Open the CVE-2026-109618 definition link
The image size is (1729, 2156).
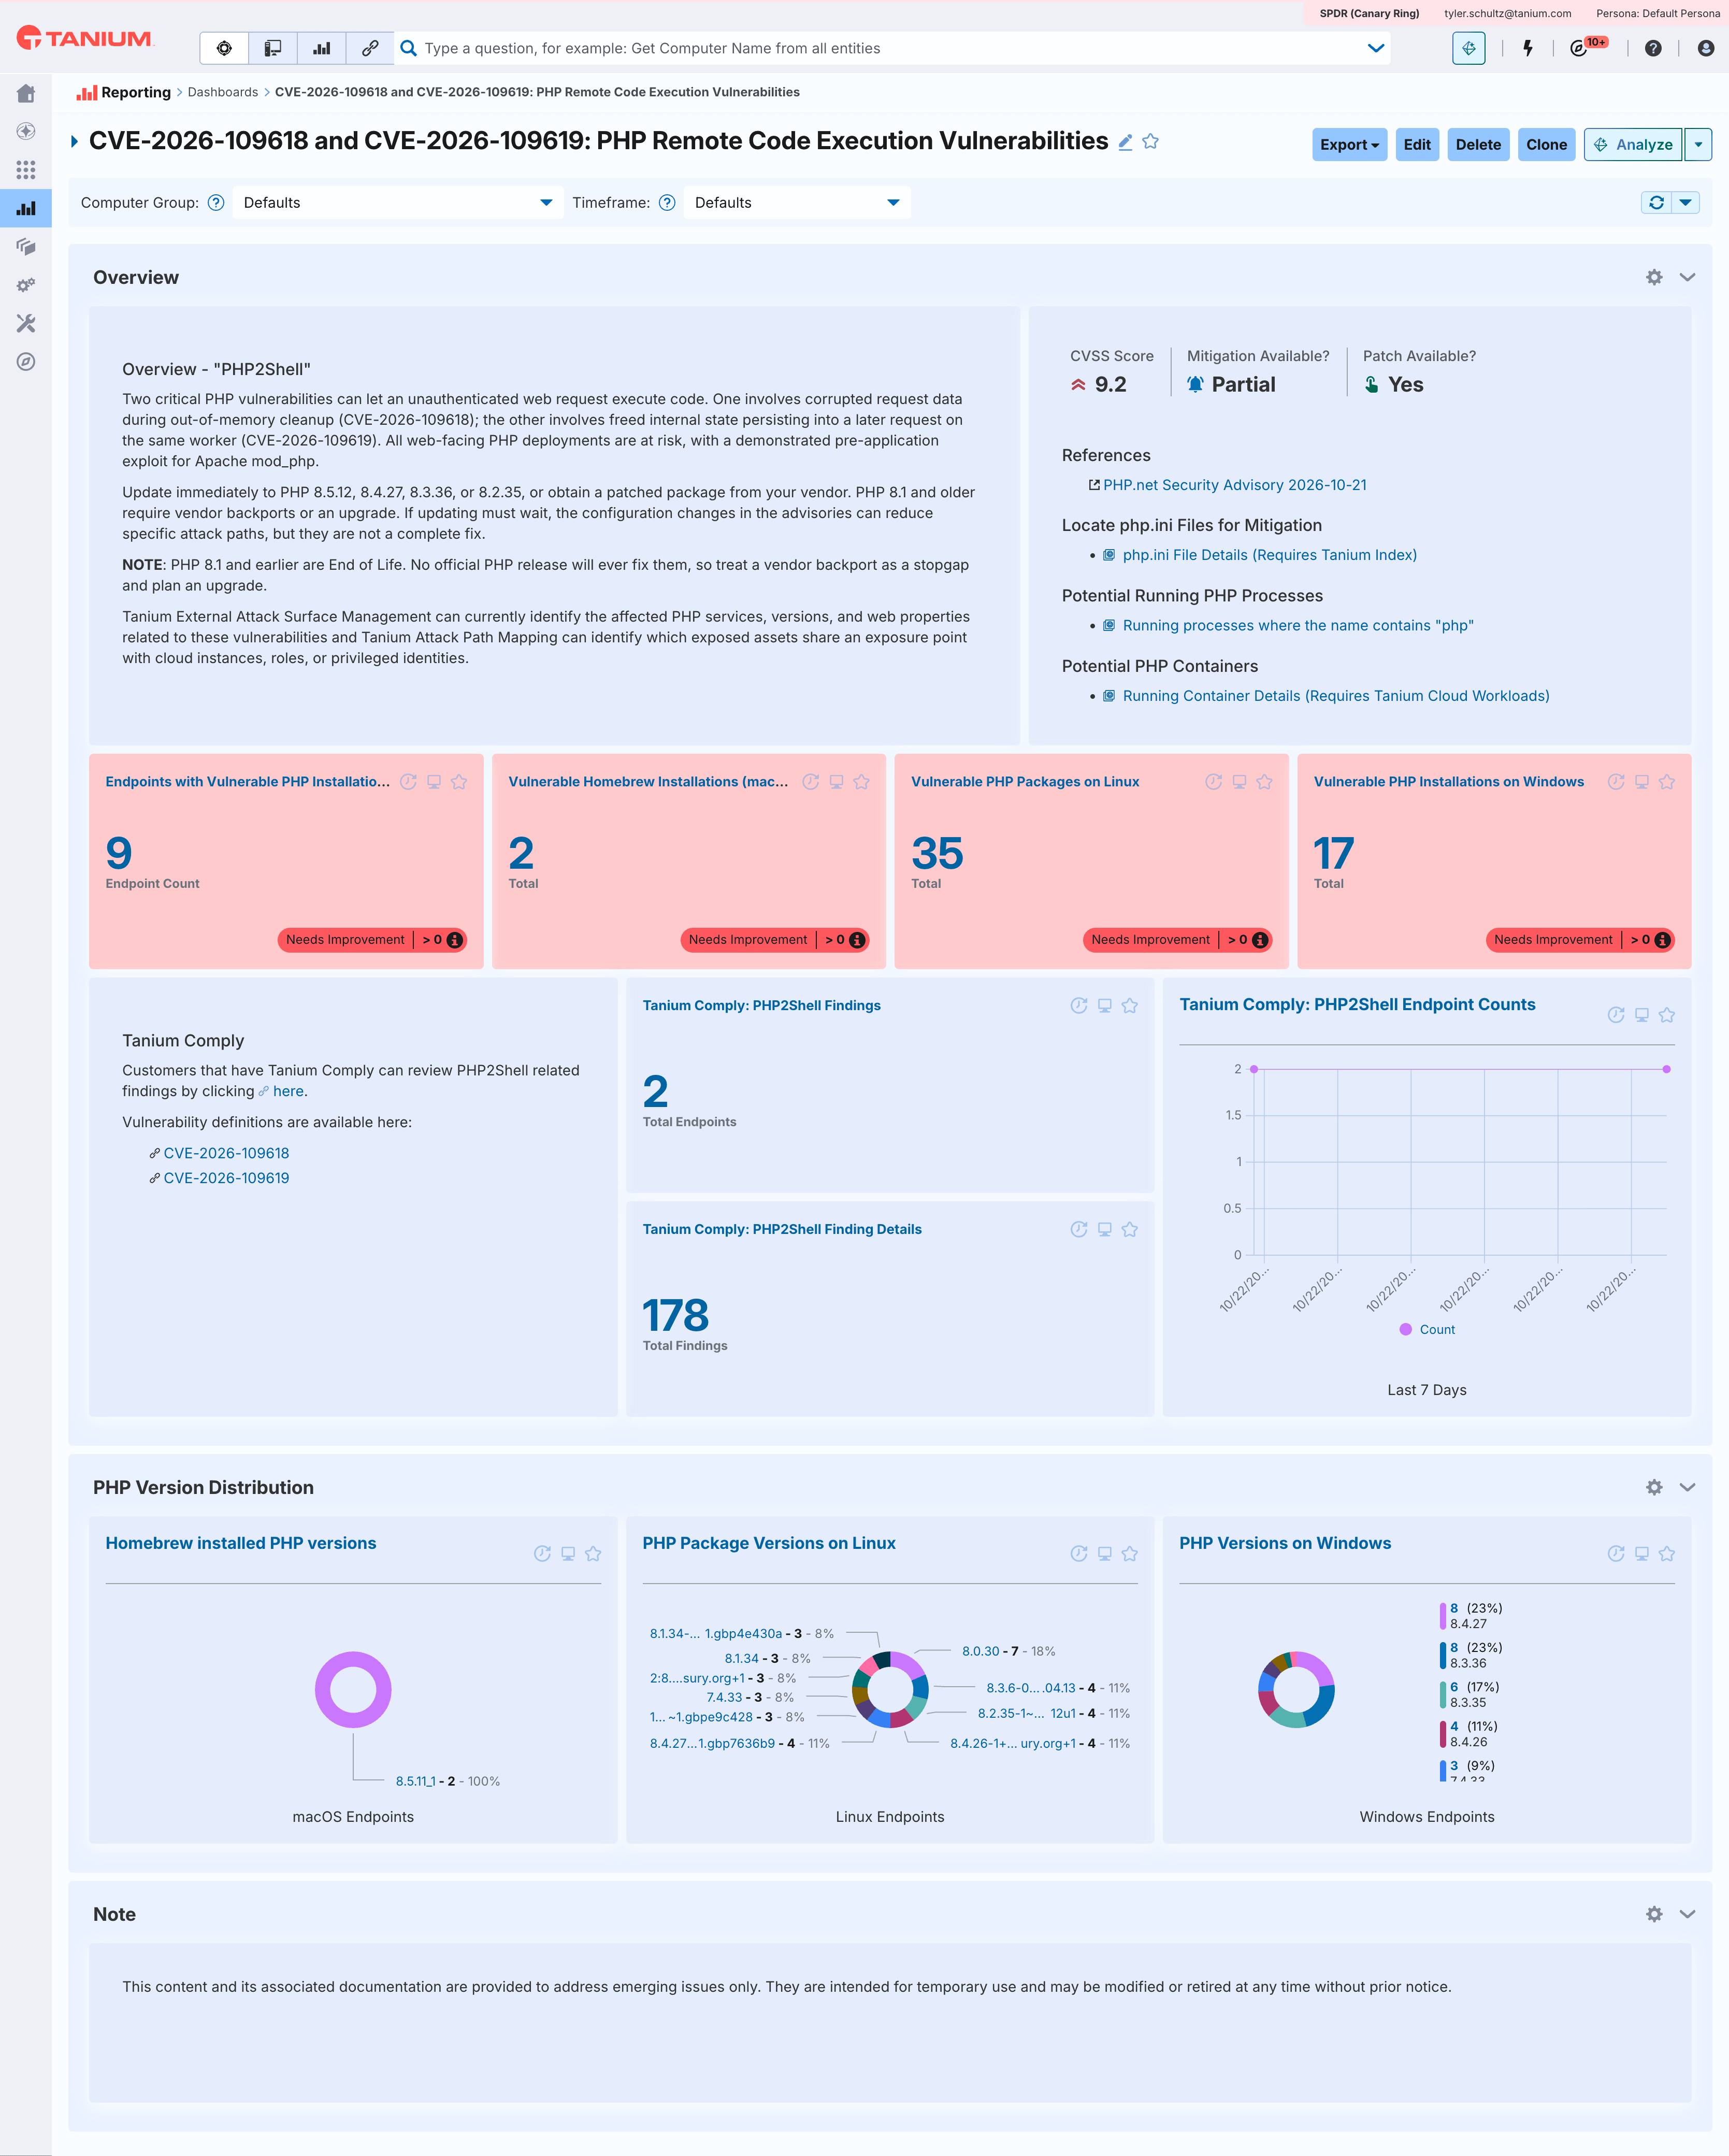226,1153
